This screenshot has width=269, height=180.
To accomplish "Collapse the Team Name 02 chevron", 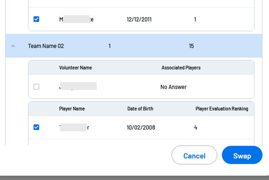I will tap(13, 46).
